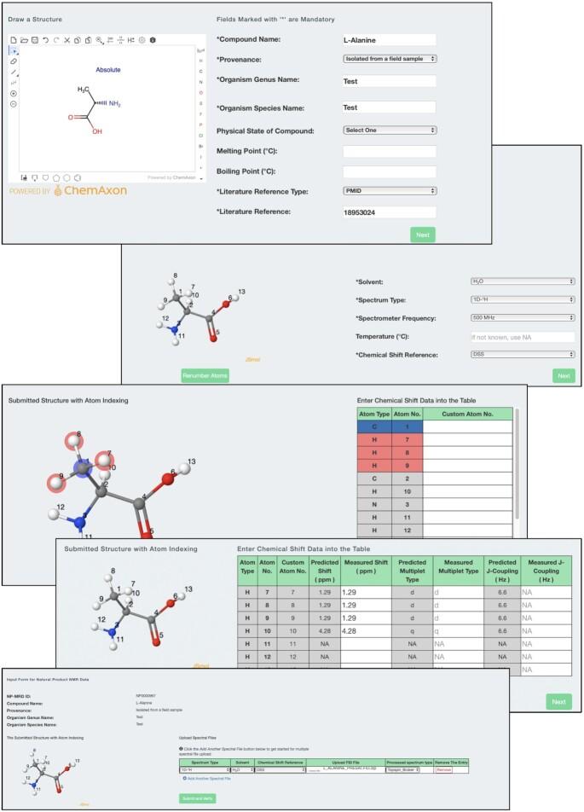Open the Provenance dropdown

[x=389, y=59]
